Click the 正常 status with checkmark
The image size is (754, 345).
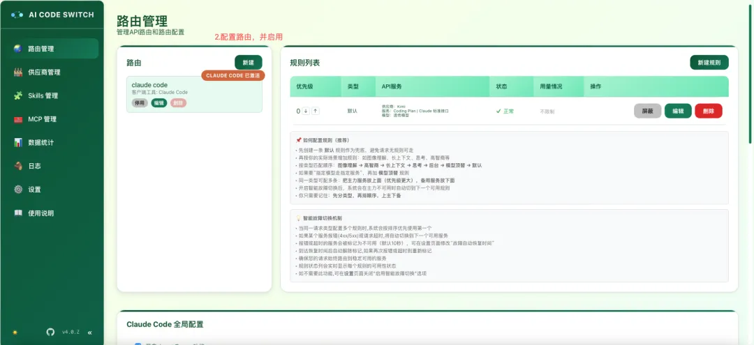[x=505, y=112]
